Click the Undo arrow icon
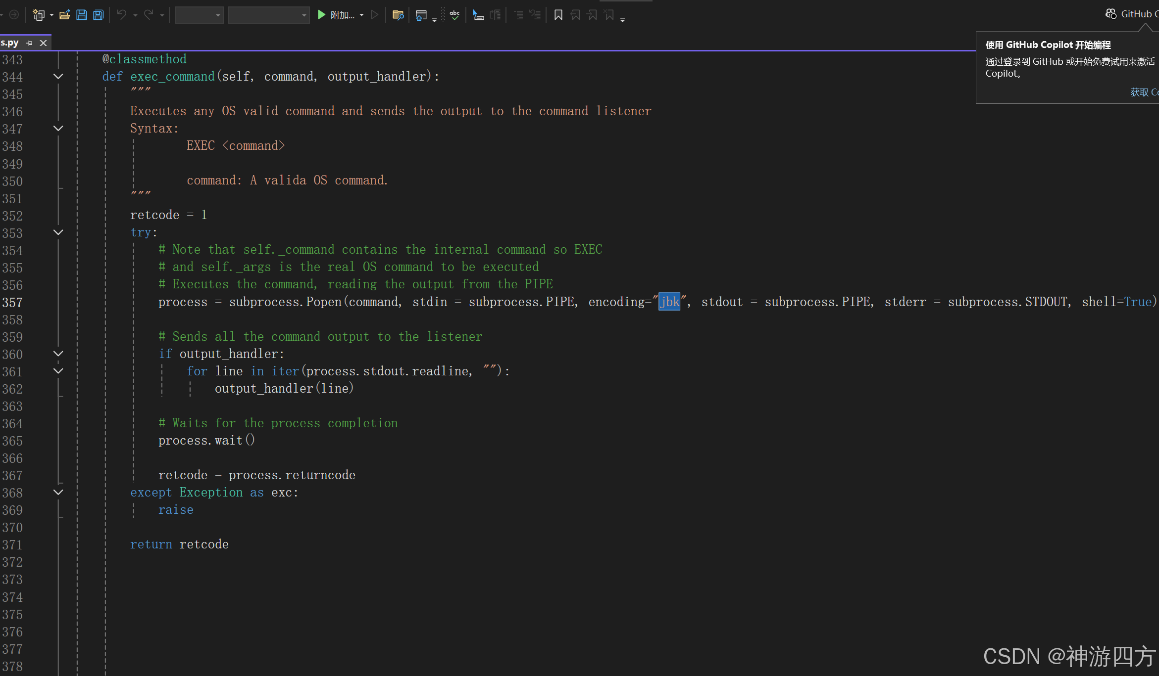 (x=121, y=15)
